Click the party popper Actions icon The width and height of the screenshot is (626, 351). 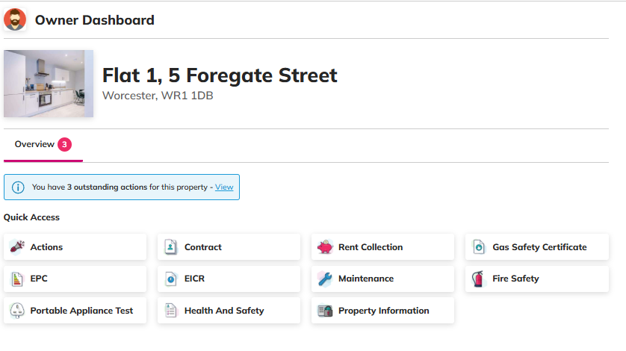pos(17,247)
